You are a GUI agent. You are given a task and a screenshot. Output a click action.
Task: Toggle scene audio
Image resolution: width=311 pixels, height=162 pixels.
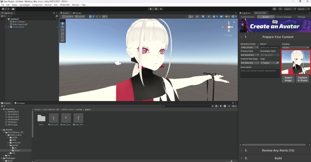(x=209, y=16)
